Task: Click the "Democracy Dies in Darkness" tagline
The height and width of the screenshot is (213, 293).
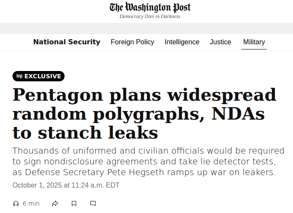Action: pos(150,17)
